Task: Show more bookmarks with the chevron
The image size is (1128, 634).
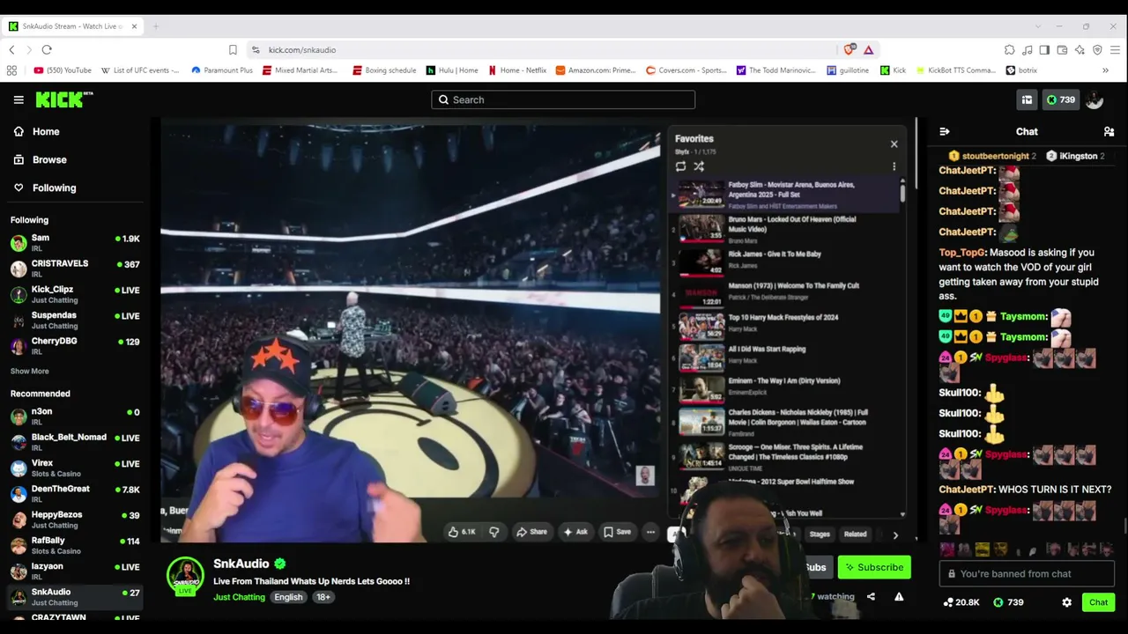Action: click(1105, 70)
